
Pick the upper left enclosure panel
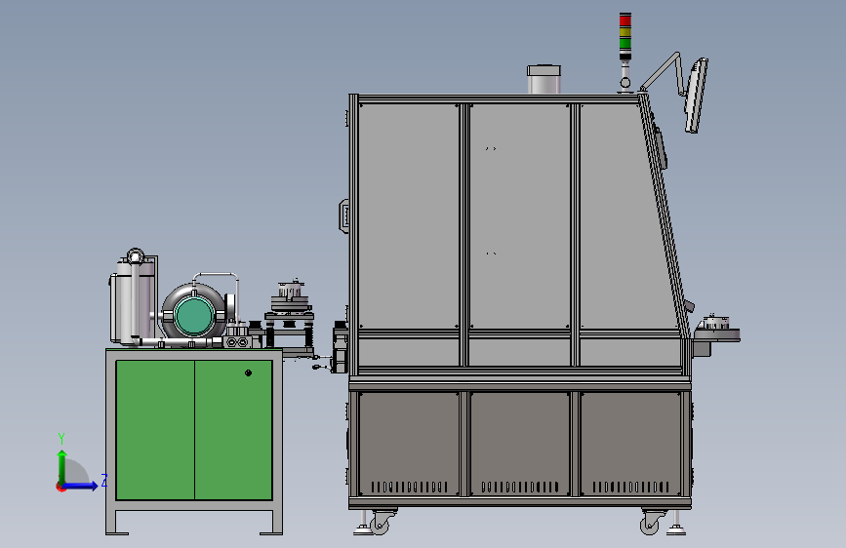tap(409, 215)
